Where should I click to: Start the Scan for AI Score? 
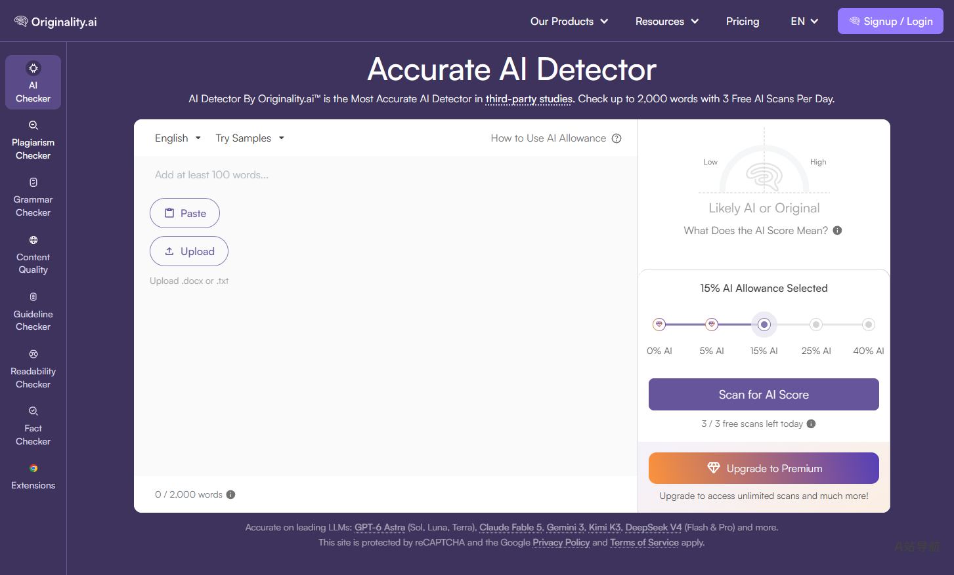pos(764,395)
